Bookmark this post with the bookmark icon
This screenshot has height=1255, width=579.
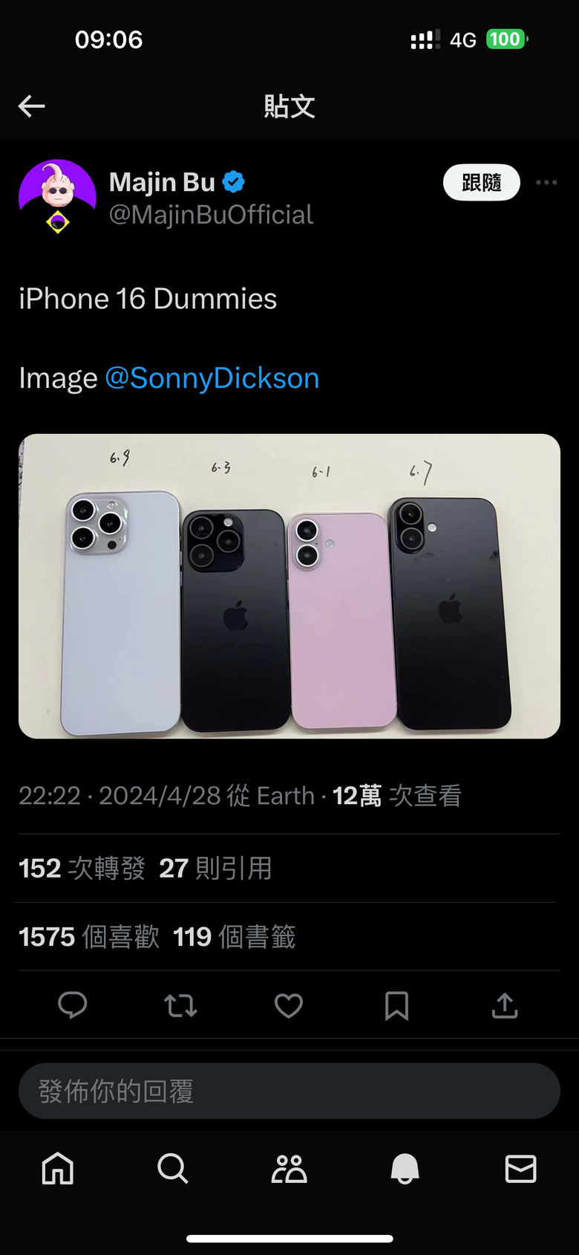pyautogui.click(x=396, y=1005)
